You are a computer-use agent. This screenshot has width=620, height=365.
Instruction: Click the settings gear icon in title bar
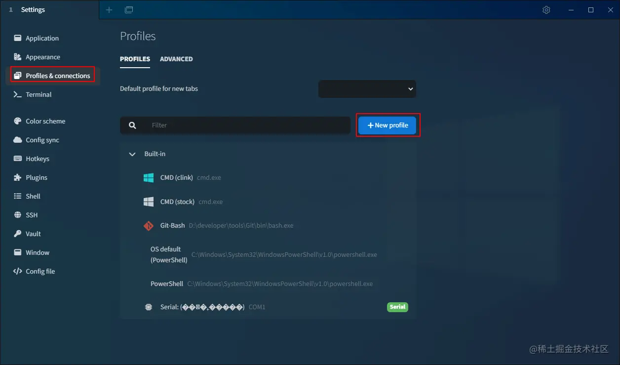[x=546, y=10]
